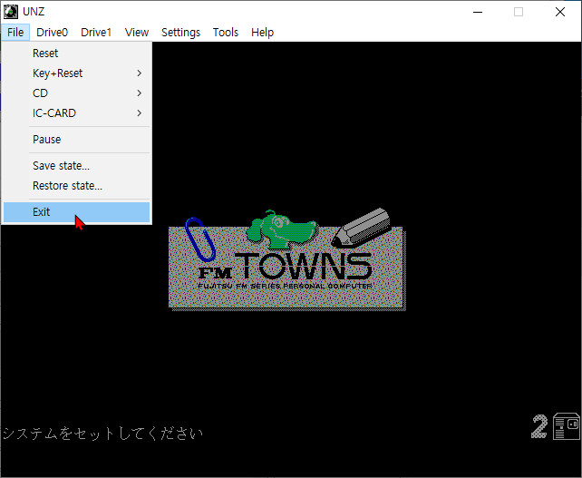Viewport: 582px width, 478px height.
Task: Click the UNZ application icon in title bar
Action: pos(10,12)
